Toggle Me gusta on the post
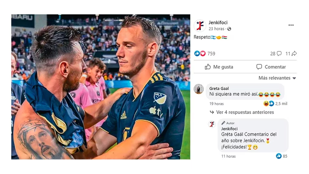Screen dimensions: 309x174 point(219,67)
